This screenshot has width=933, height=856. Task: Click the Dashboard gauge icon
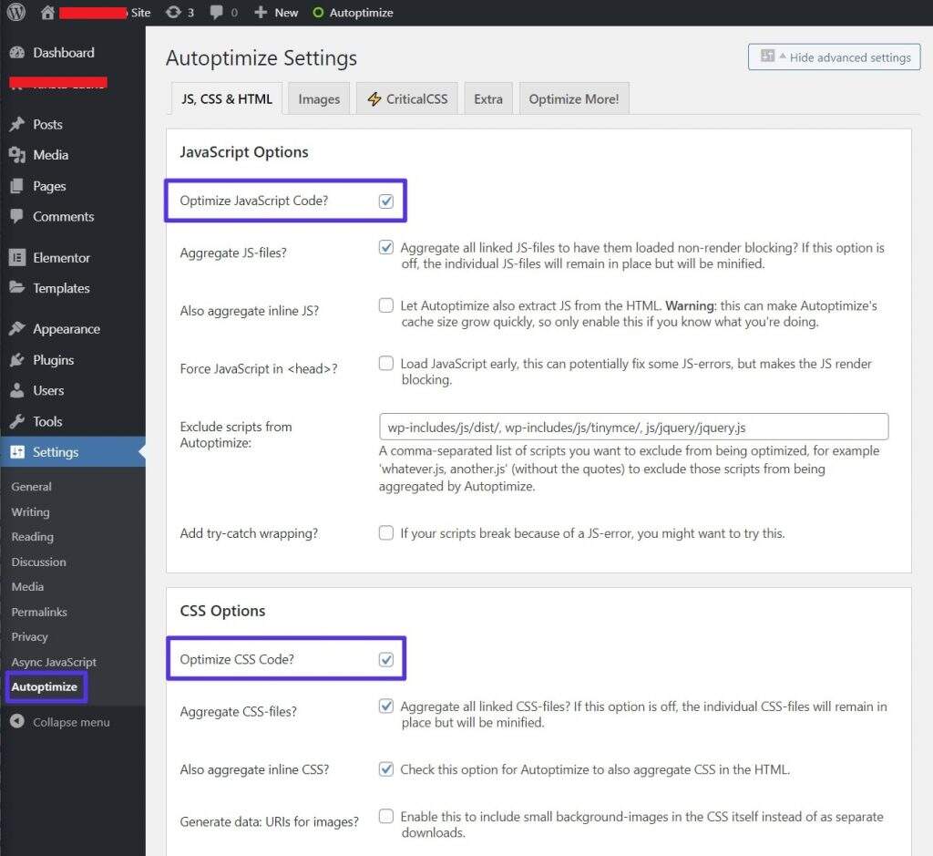tap(17, 53)
